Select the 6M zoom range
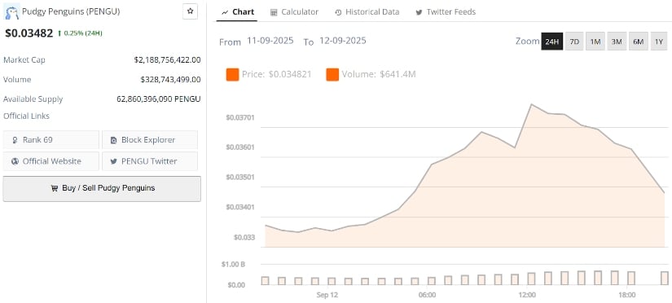 click(638, 42)
